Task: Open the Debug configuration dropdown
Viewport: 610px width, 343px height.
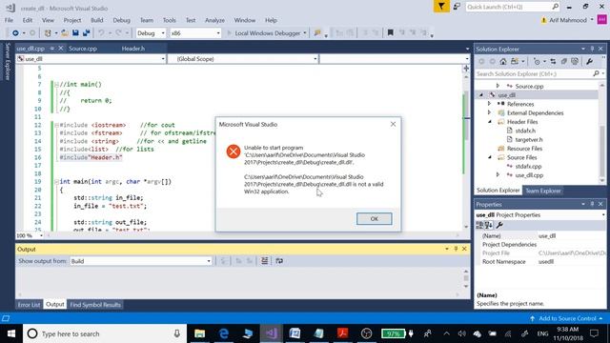Action: (x=151, y=33)
